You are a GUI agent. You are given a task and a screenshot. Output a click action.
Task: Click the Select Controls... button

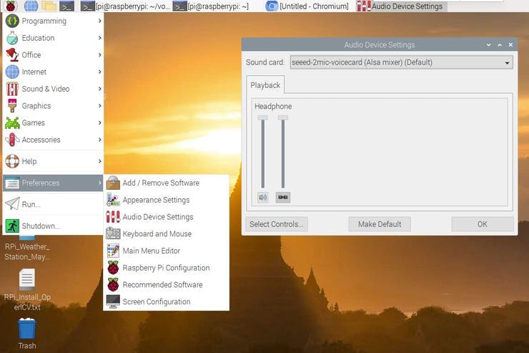pyautogui.click(x=277, y=224)
